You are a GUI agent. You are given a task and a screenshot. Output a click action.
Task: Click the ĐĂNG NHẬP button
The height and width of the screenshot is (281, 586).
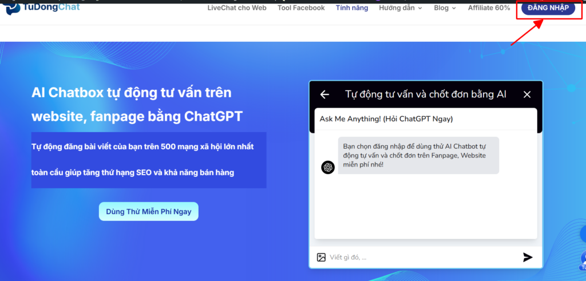click(548, 8)
